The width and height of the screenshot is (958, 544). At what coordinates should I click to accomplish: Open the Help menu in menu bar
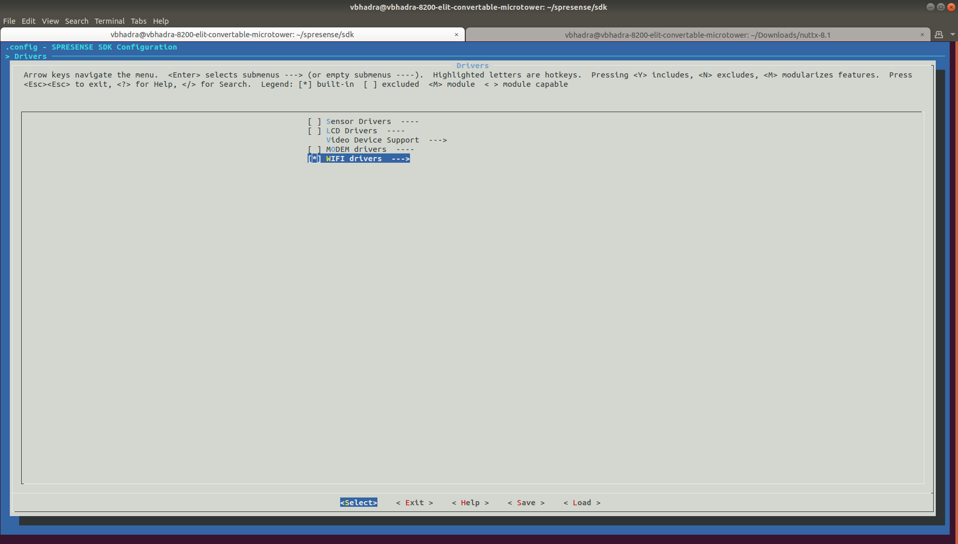pos(161,21)
